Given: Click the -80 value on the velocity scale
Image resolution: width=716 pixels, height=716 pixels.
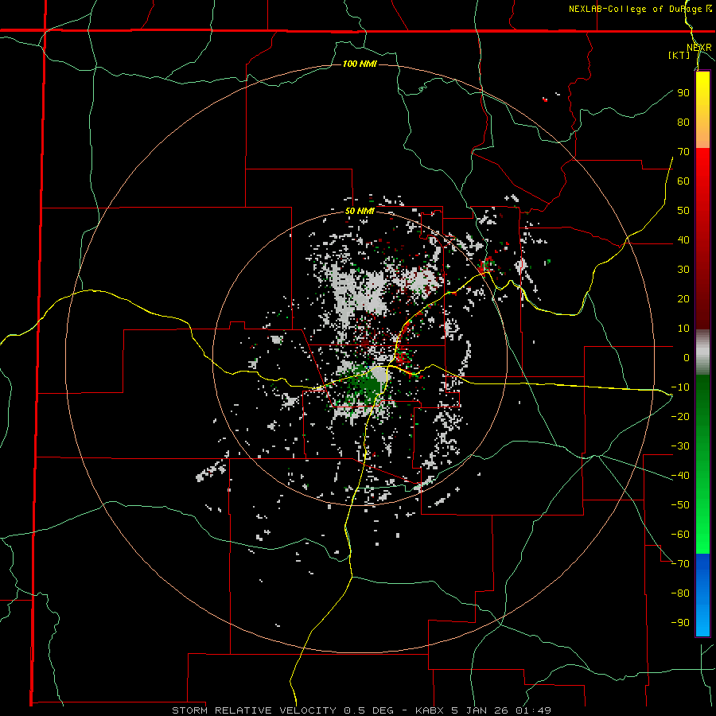Looking at the screenshot, I should [x=680, y=593].
